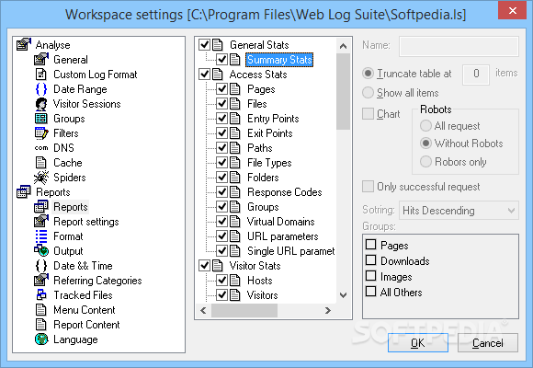Click the page icon beside Response Codes

(235, 192)
